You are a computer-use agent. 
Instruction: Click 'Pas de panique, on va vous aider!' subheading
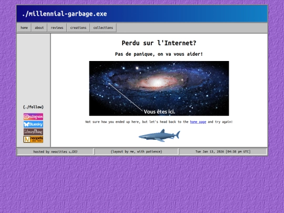tap(159, 54)
